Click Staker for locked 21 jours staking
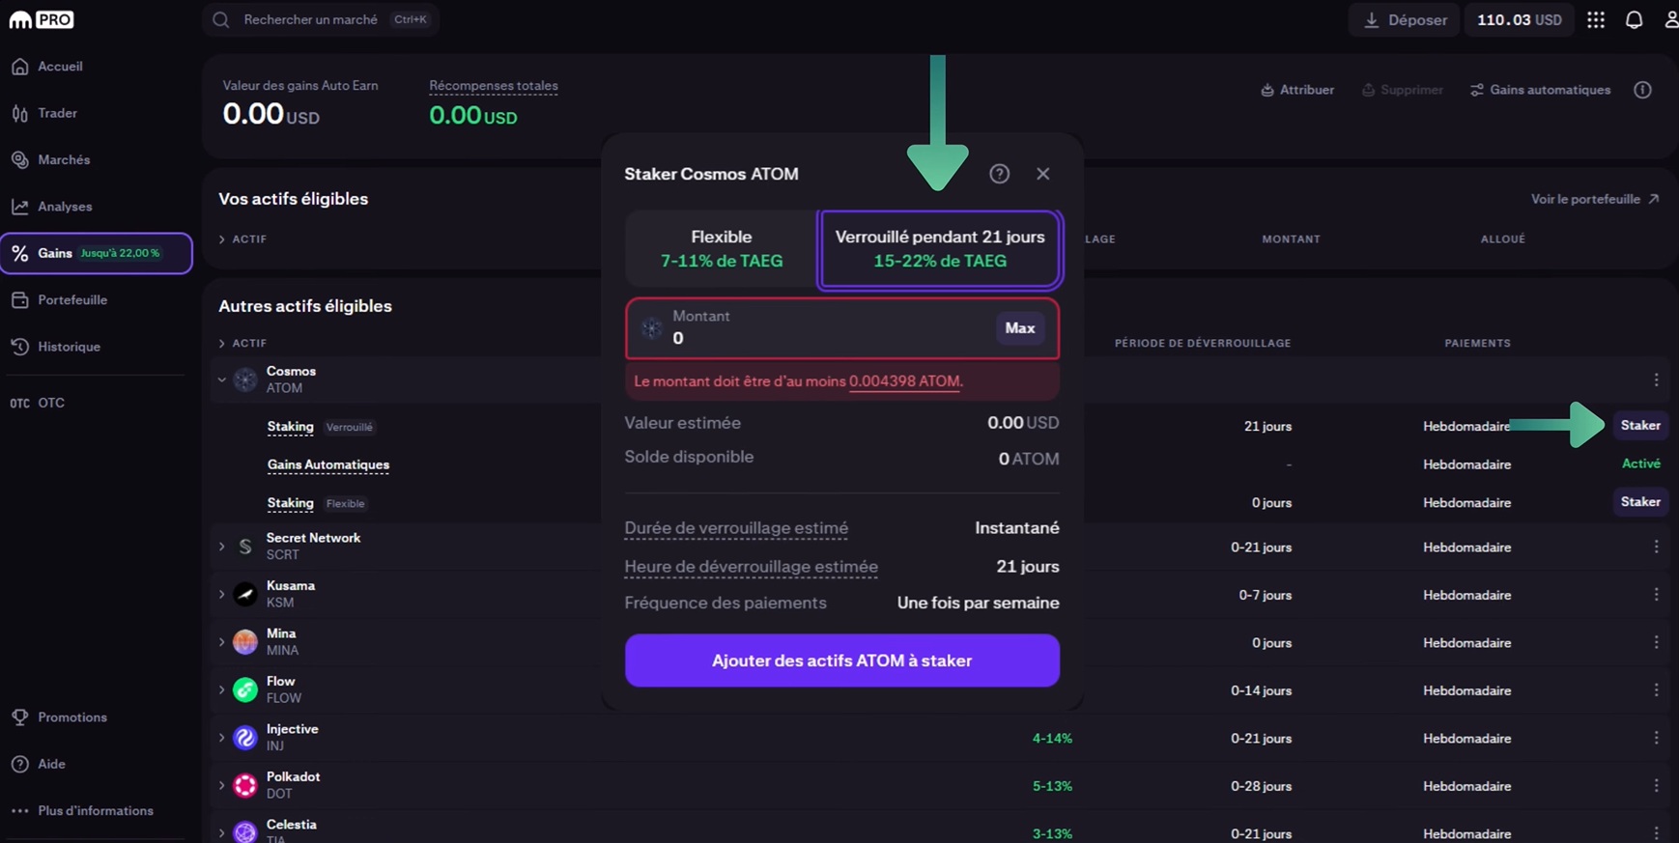 [1640, 426]
